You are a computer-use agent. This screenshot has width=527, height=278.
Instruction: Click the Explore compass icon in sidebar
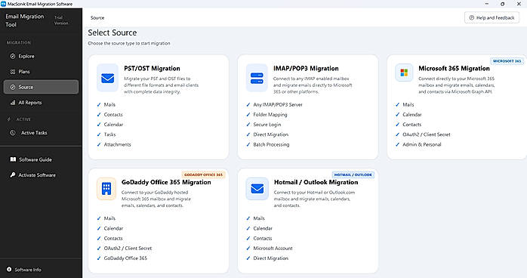[13, 56]
